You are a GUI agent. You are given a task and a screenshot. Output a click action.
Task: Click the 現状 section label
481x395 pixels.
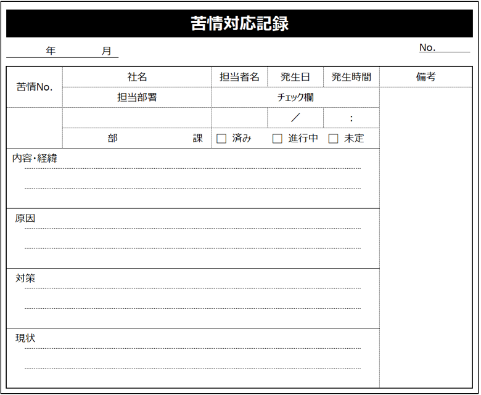point(25,338)
